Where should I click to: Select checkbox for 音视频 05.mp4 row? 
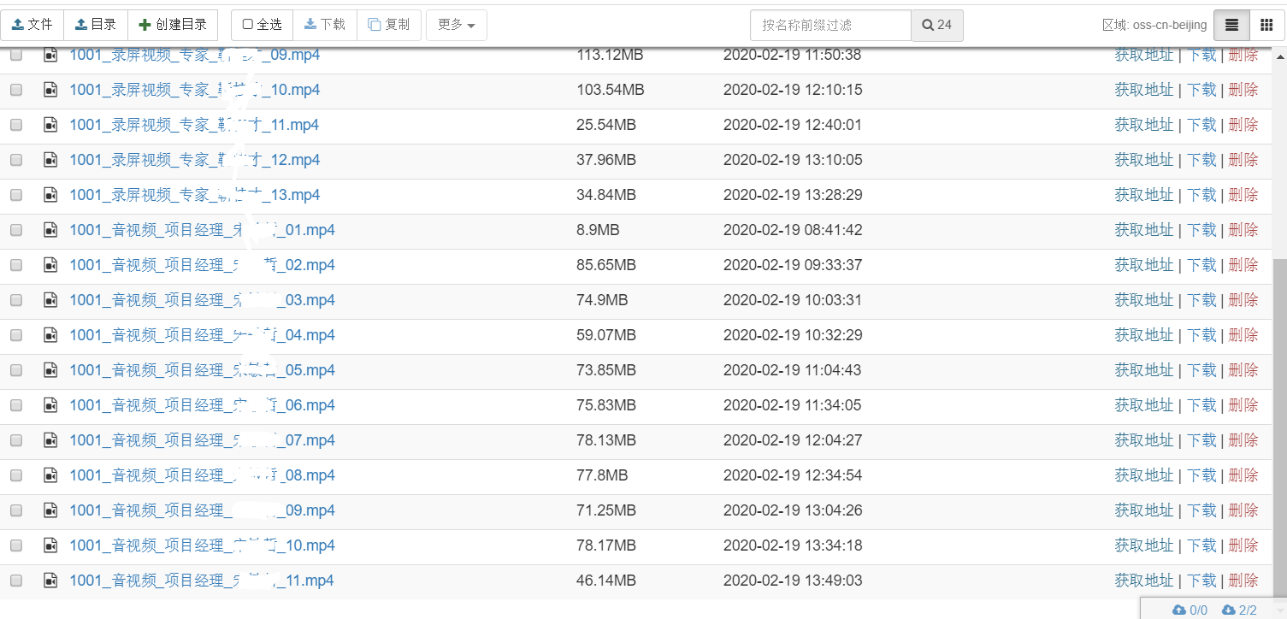(x=16, y=370)
